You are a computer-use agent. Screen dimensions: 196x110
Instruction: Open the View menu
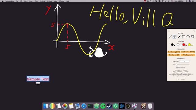(x=55, y=1)
